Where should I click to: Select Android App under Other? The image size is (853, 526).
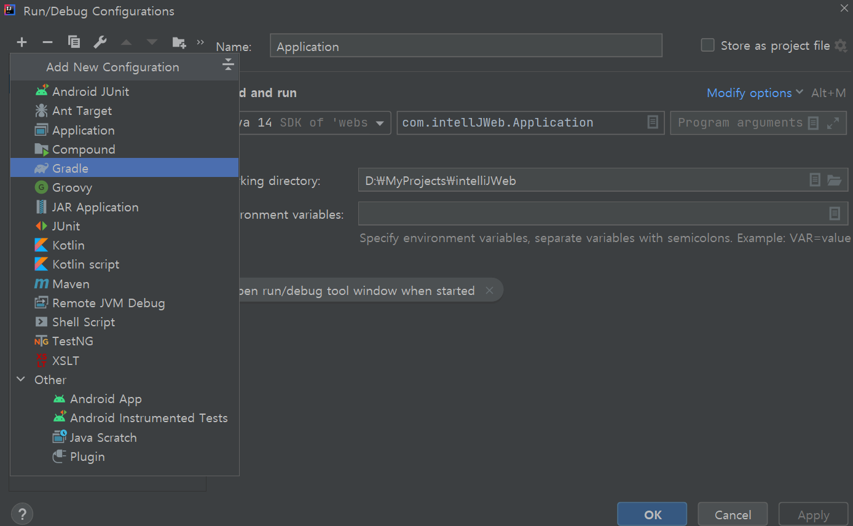click(124, 399)
